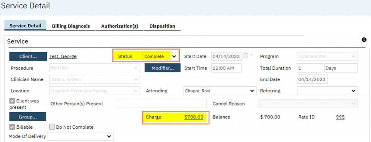The image size is (371, 142).
Task: Open the Referring dropdown
Action: tap(327, 91)
